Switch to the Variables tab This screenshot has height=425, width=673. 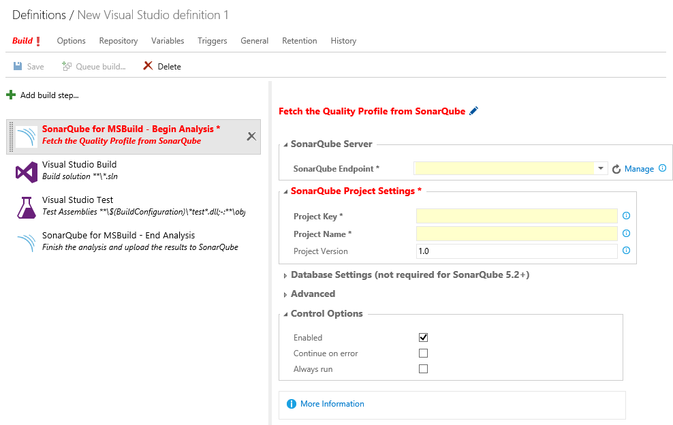coord(168,41)
